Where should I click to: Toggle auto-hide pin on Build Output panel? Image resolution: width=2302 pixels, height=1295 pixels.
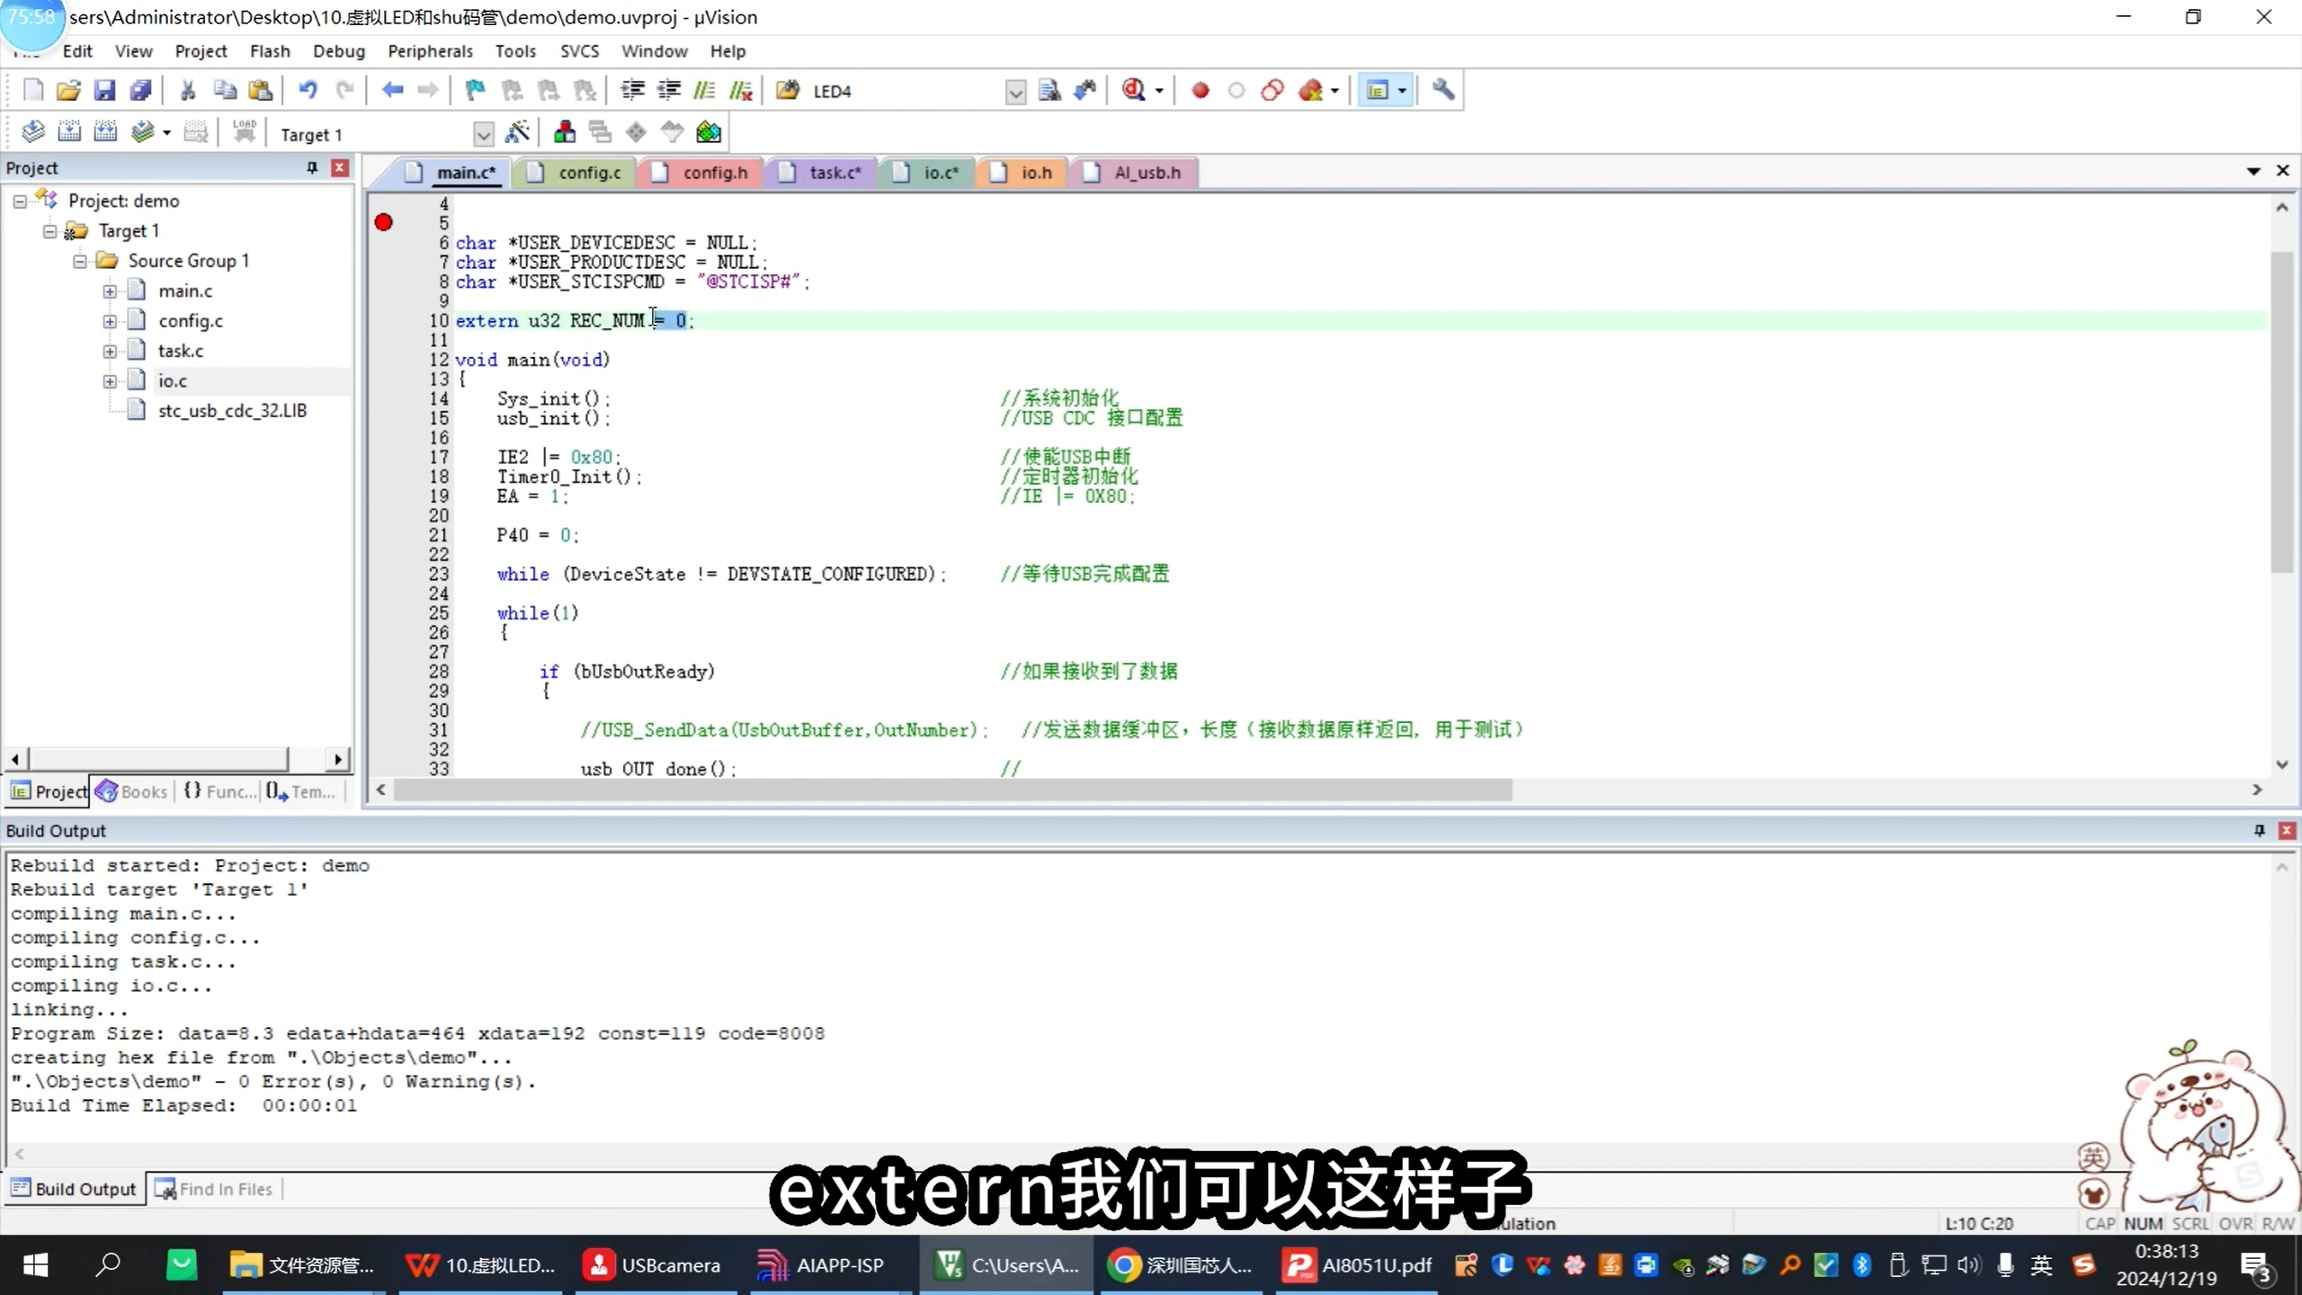click(2258, 830)
